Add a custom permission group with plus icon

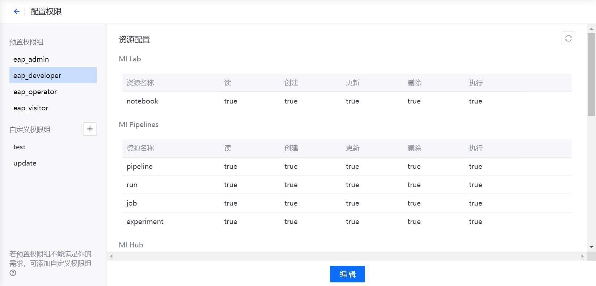[x=90, y=129]
